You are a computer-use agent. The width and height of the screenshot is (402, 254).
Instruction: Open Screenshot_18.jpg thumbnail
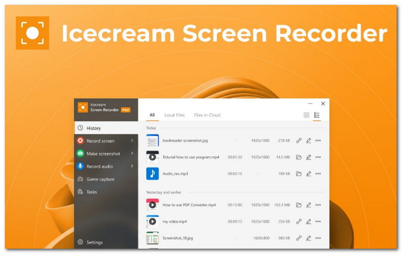[x=153, y=238]
